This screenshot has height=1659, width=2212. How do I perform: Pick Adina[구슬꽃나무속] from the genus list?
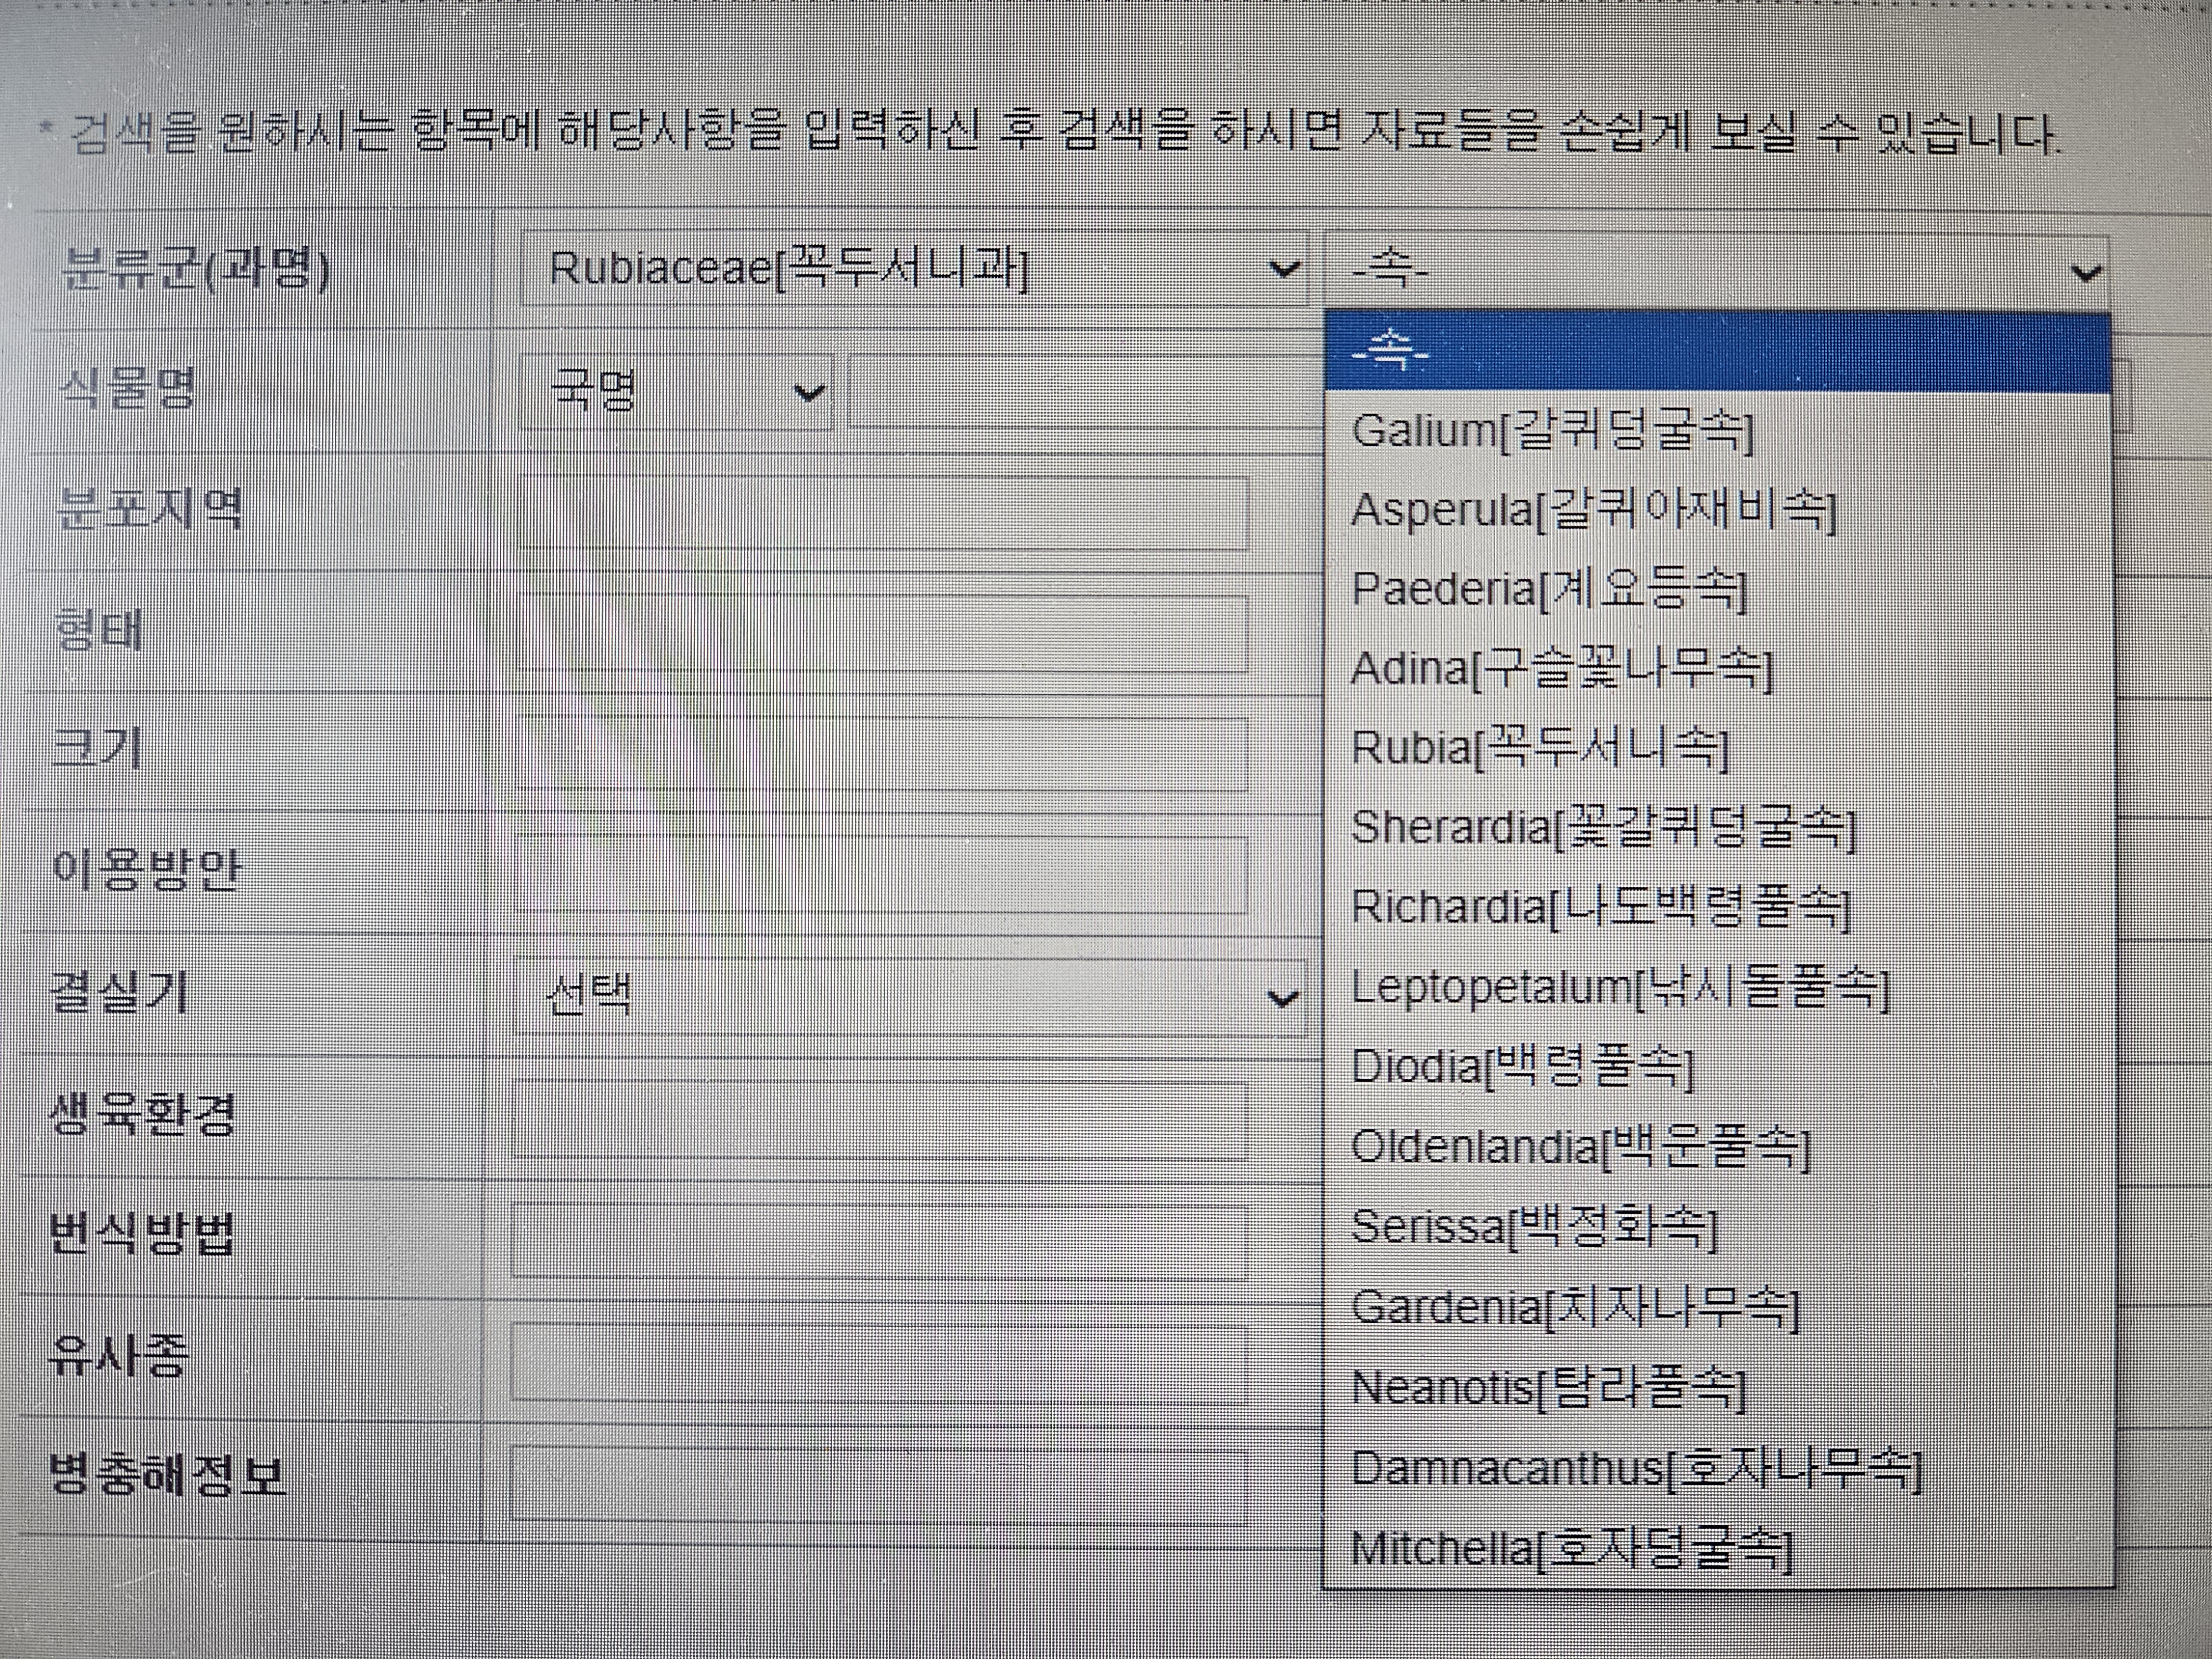click(1718, 668)
